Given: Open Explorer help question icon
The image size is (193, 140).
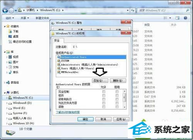Looking at the screenshot, I should click(x=185, y=18).
